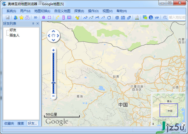Pan the map down with arrow
Image resolution: width=188 pixels, height=134 pixels.
pos(54,40)
